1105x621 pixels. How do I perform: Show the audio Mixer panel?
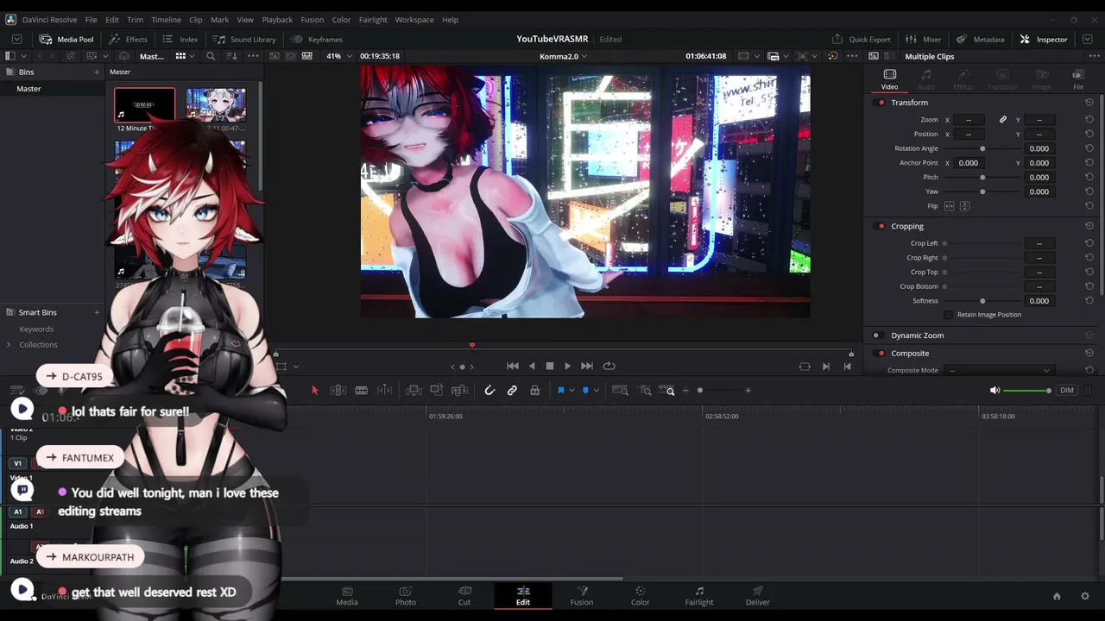[x=923, y=39]
